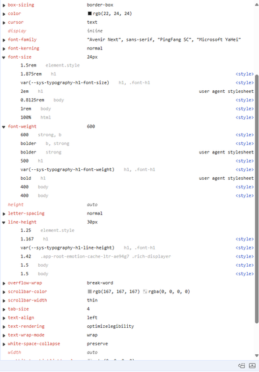The image size is (259, 372).
Task: Expand the font-kerning property
Action: [4, 49]
